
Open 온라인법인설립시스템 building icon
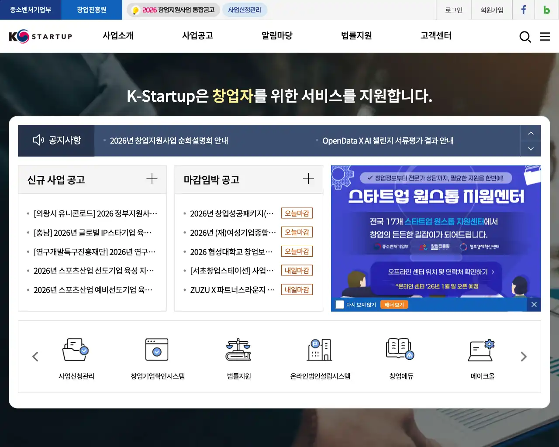pyautogui.click(x=319, y=349)
